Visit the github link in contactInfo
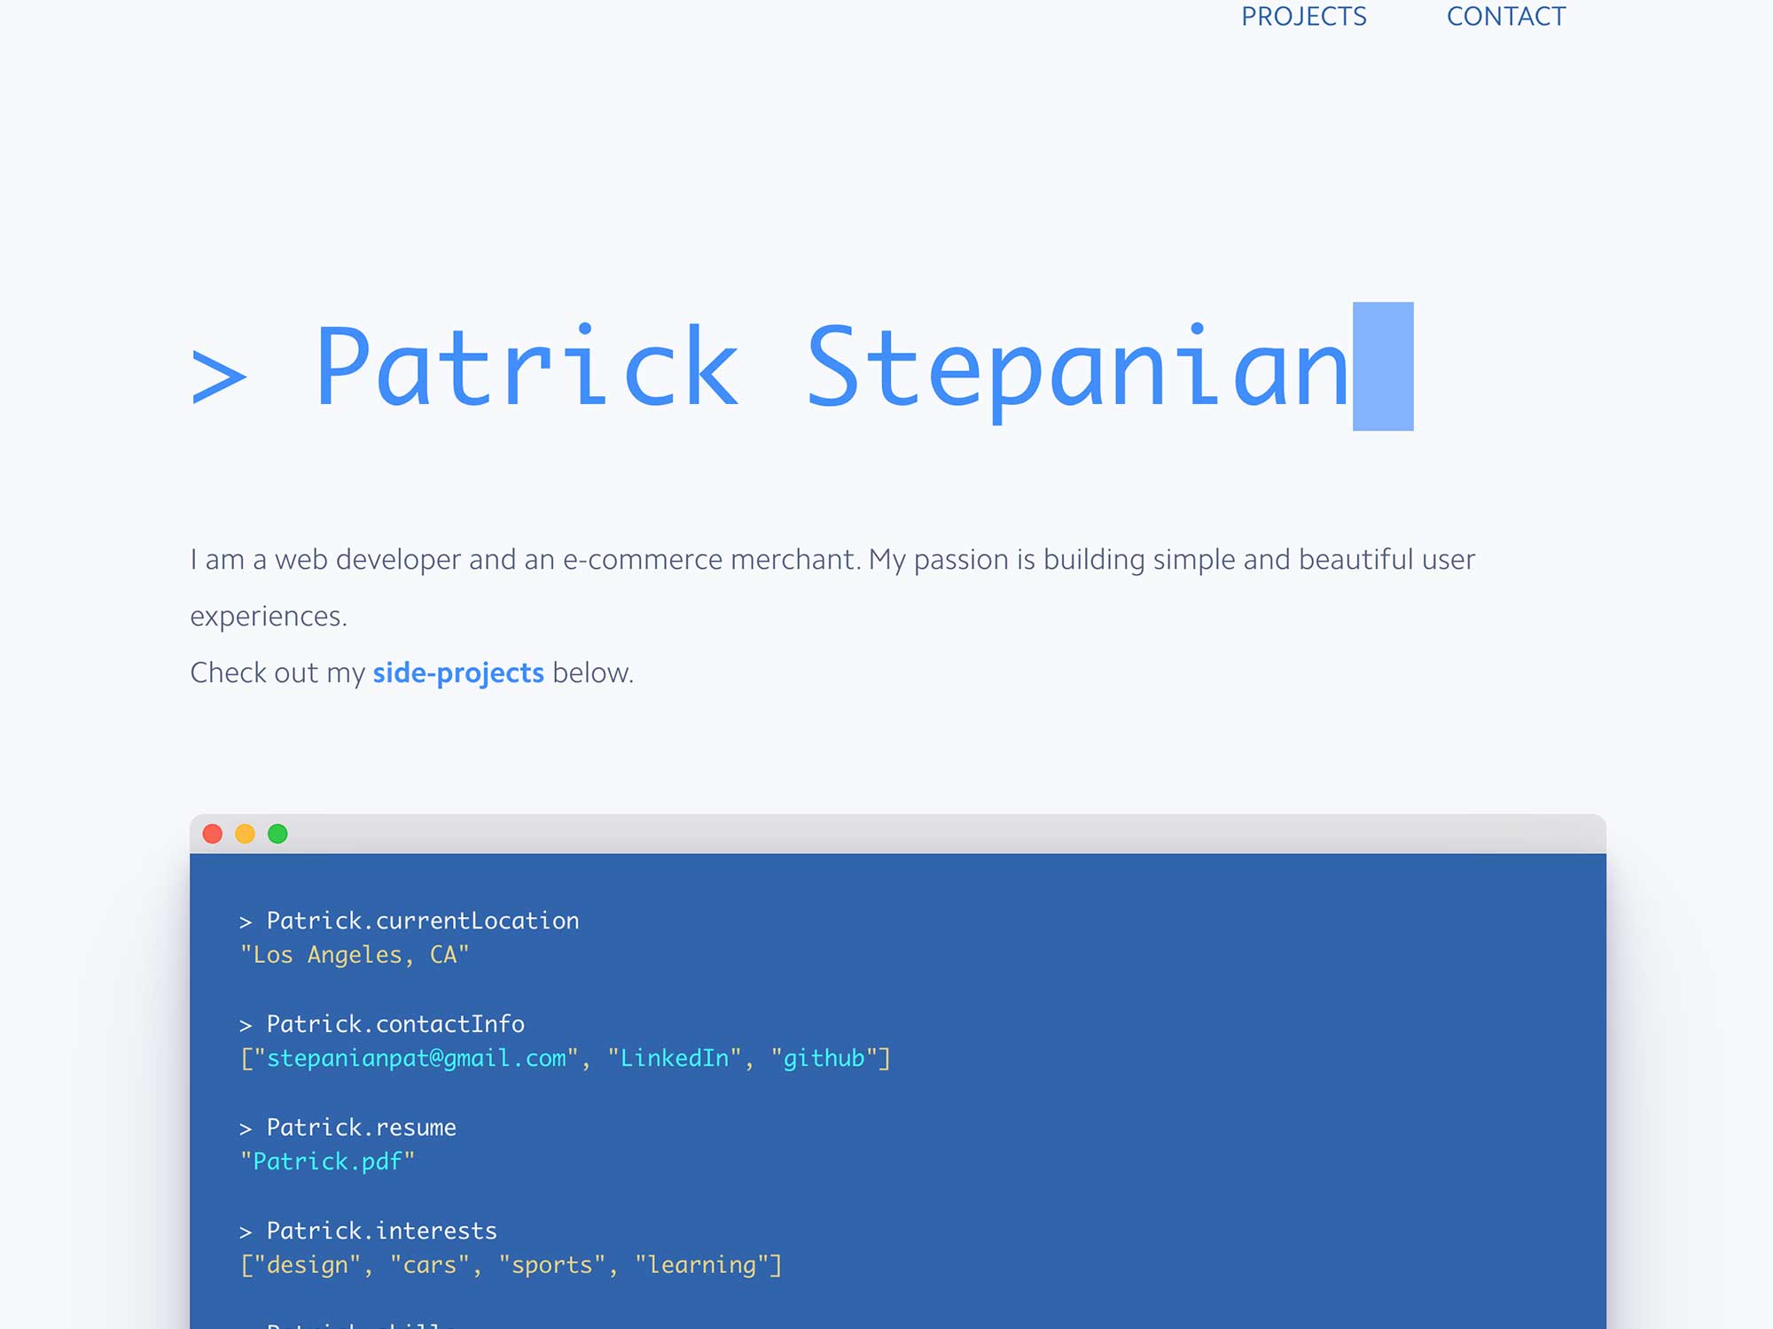The image size is (1773, 1329). click(824, 1058)
